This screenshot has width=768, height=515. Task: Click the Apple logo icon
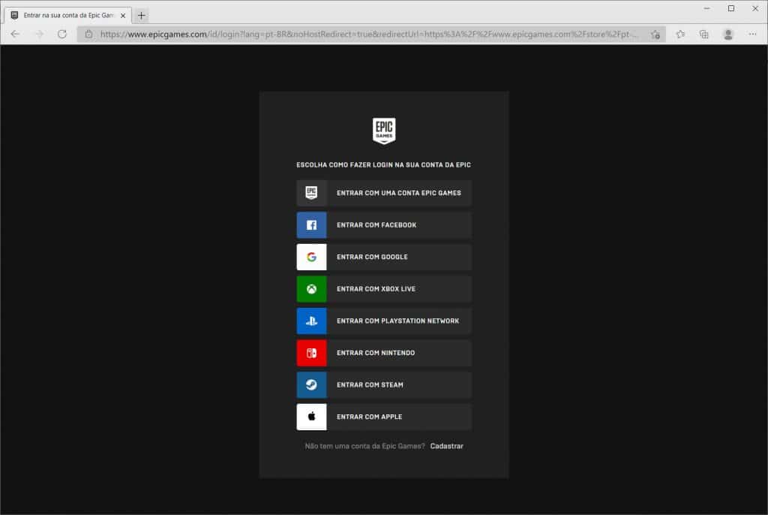311,417
